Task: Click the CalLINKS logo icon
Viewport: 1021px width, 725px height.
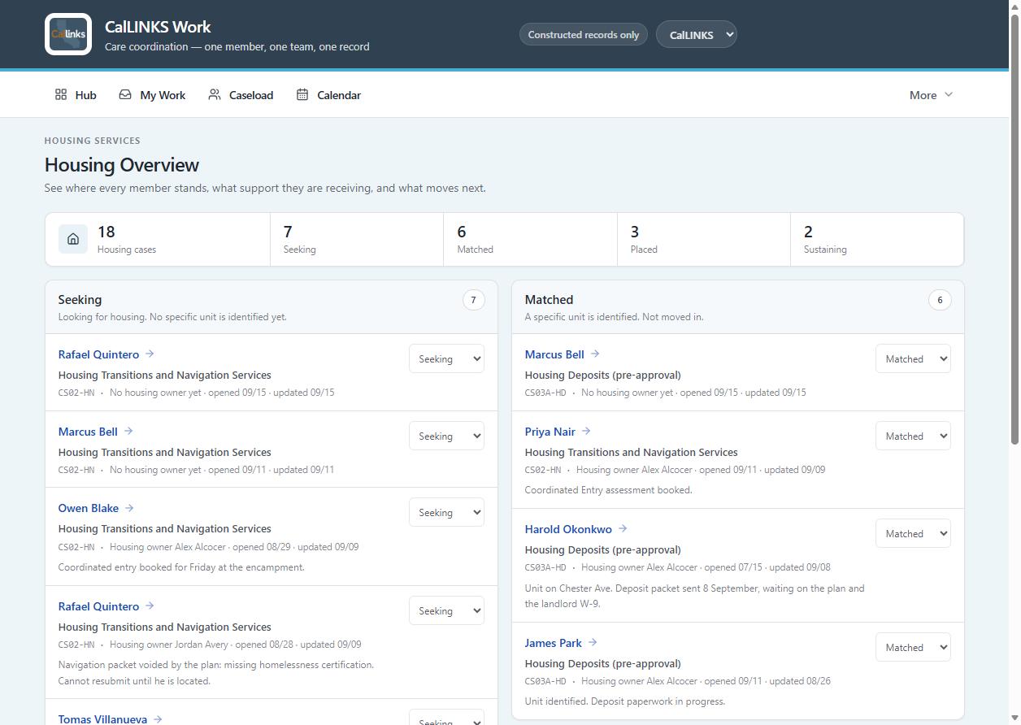Action: (x=68, y=34)
